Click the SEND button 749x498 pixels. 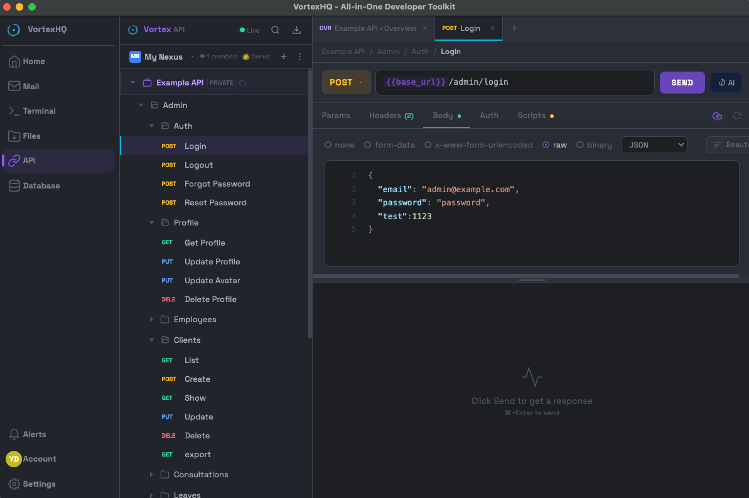[x=682, y=82]
